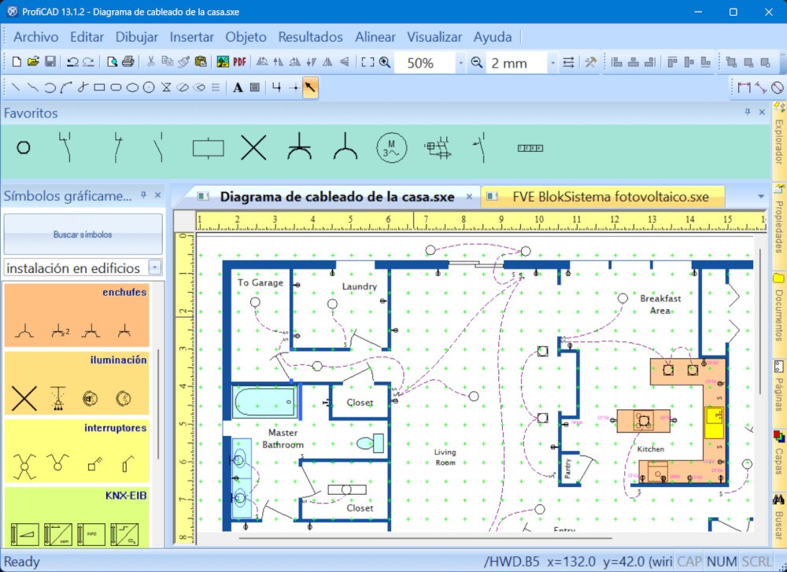
Task: Click the zoom-out magnifier icon
Action: tap(477, 62)
